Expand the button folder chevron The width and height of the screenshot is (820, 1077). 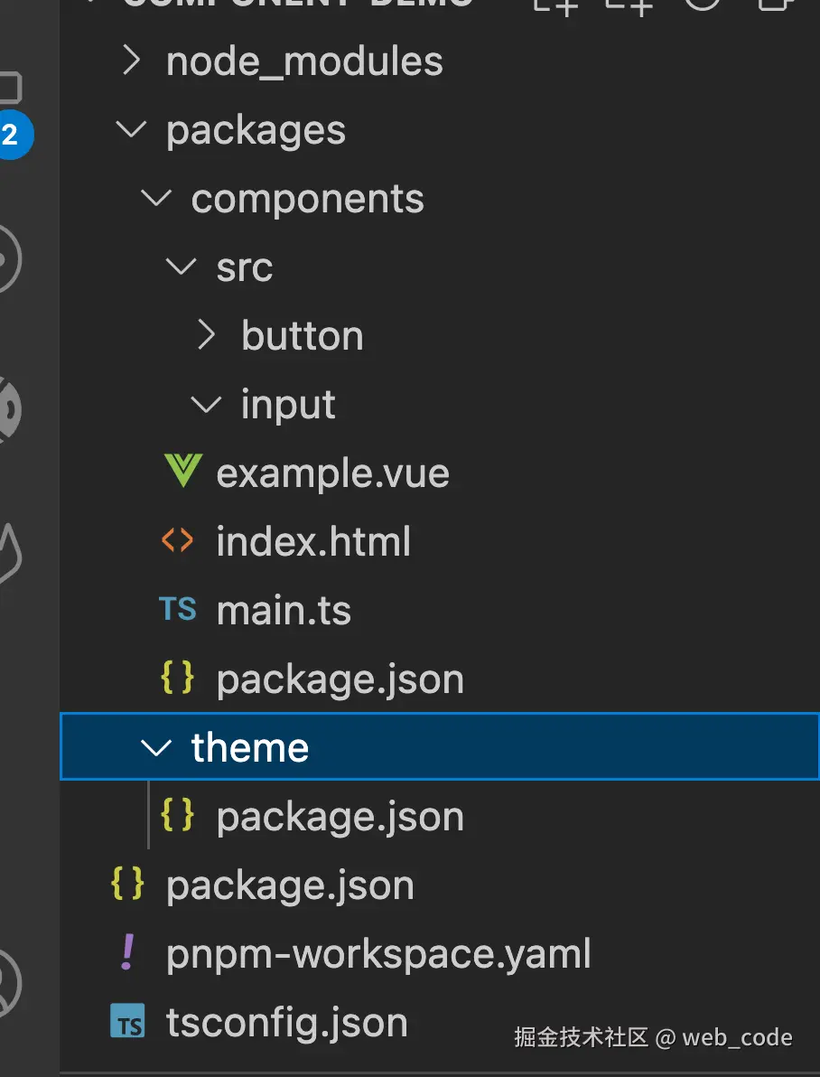(207, 336)
